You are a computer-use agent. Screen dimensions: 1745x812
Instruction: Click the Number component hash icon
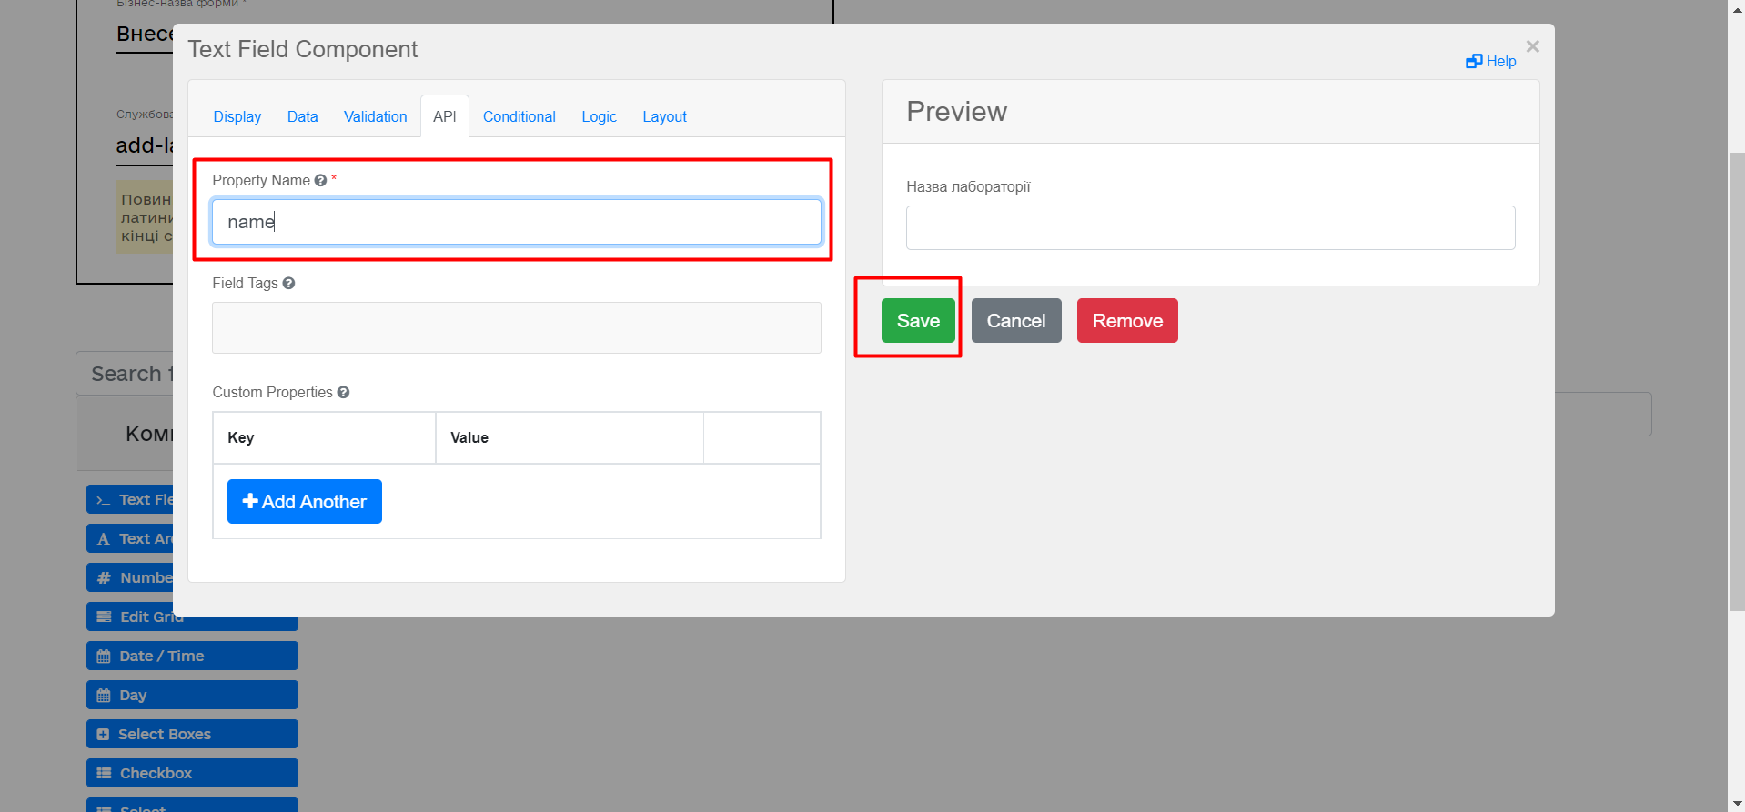pyautogui.click(x=104, y=577)
